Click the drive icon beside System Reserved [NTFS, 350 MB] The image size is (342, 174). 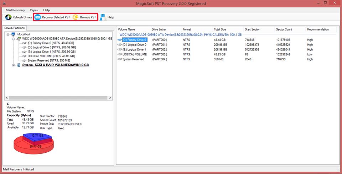24,60
